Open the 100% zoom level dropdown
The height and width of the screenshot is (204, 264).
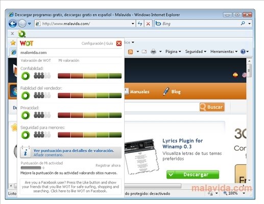244,193
